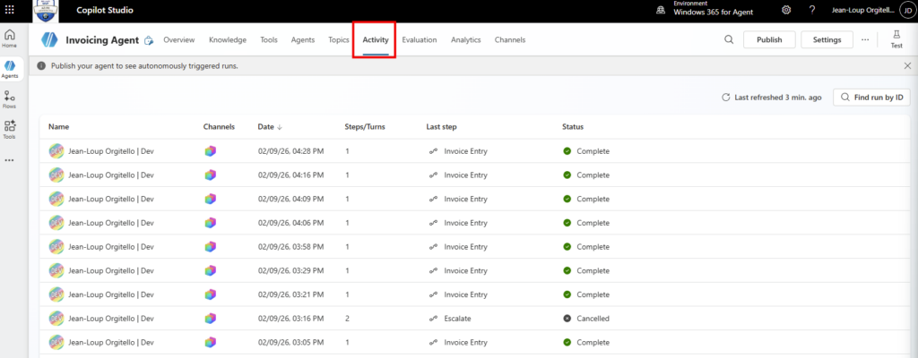918x358 pixels.
Task: Click the search magnifier icon
Action: tap(728, 39)
